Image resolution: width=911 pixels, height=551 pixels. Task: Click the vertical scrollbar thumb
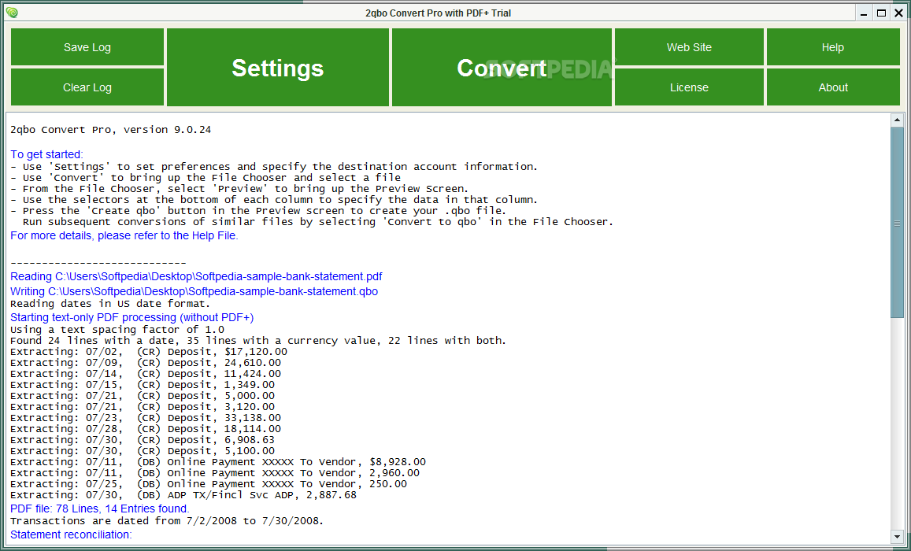(897, 223)
